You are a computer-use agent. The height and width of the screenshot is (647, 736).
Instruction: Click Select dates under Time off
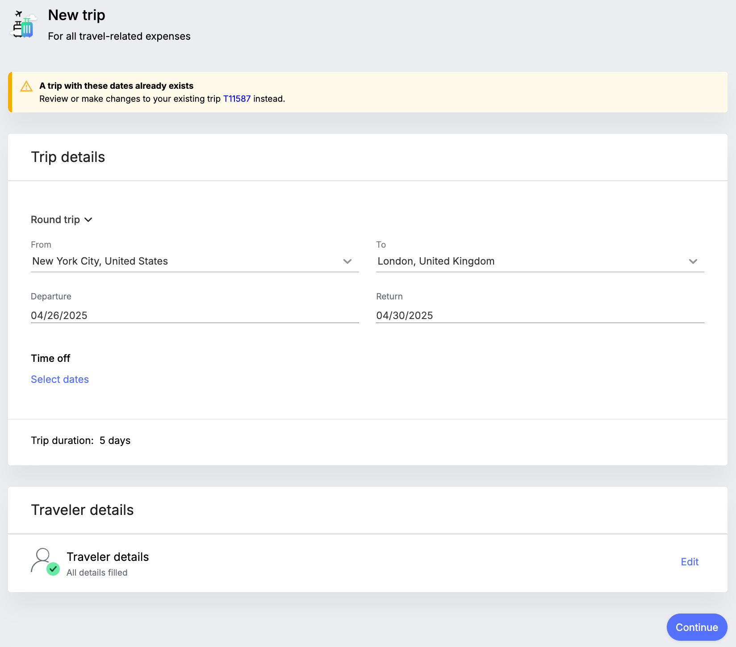(x=60, y=379)
